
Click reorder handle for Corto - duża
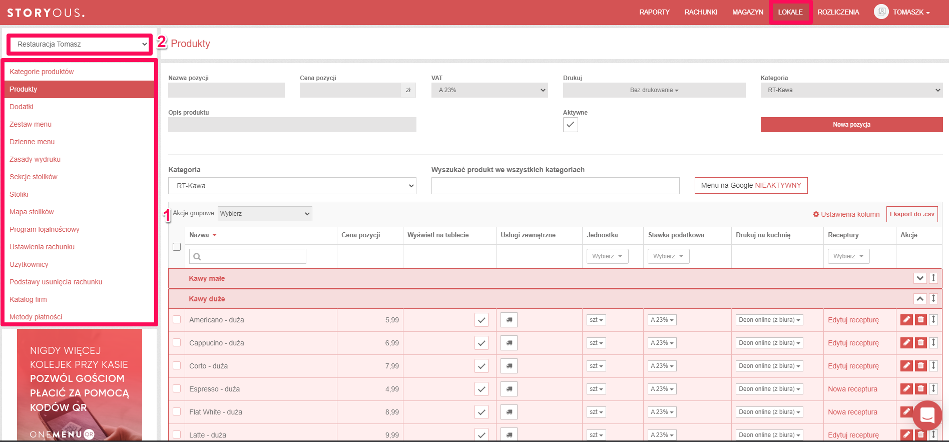click(x=933, y=365)
